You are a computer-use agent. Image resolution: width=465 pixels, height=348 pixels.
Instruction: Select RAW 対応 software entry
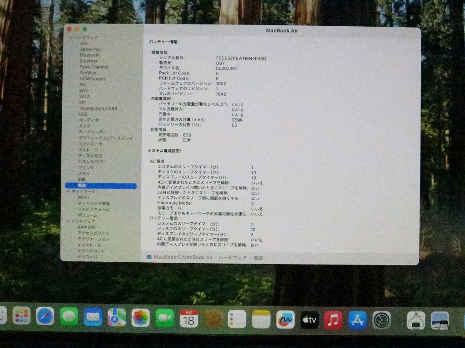pyautogui.click(x=87, y=227)
